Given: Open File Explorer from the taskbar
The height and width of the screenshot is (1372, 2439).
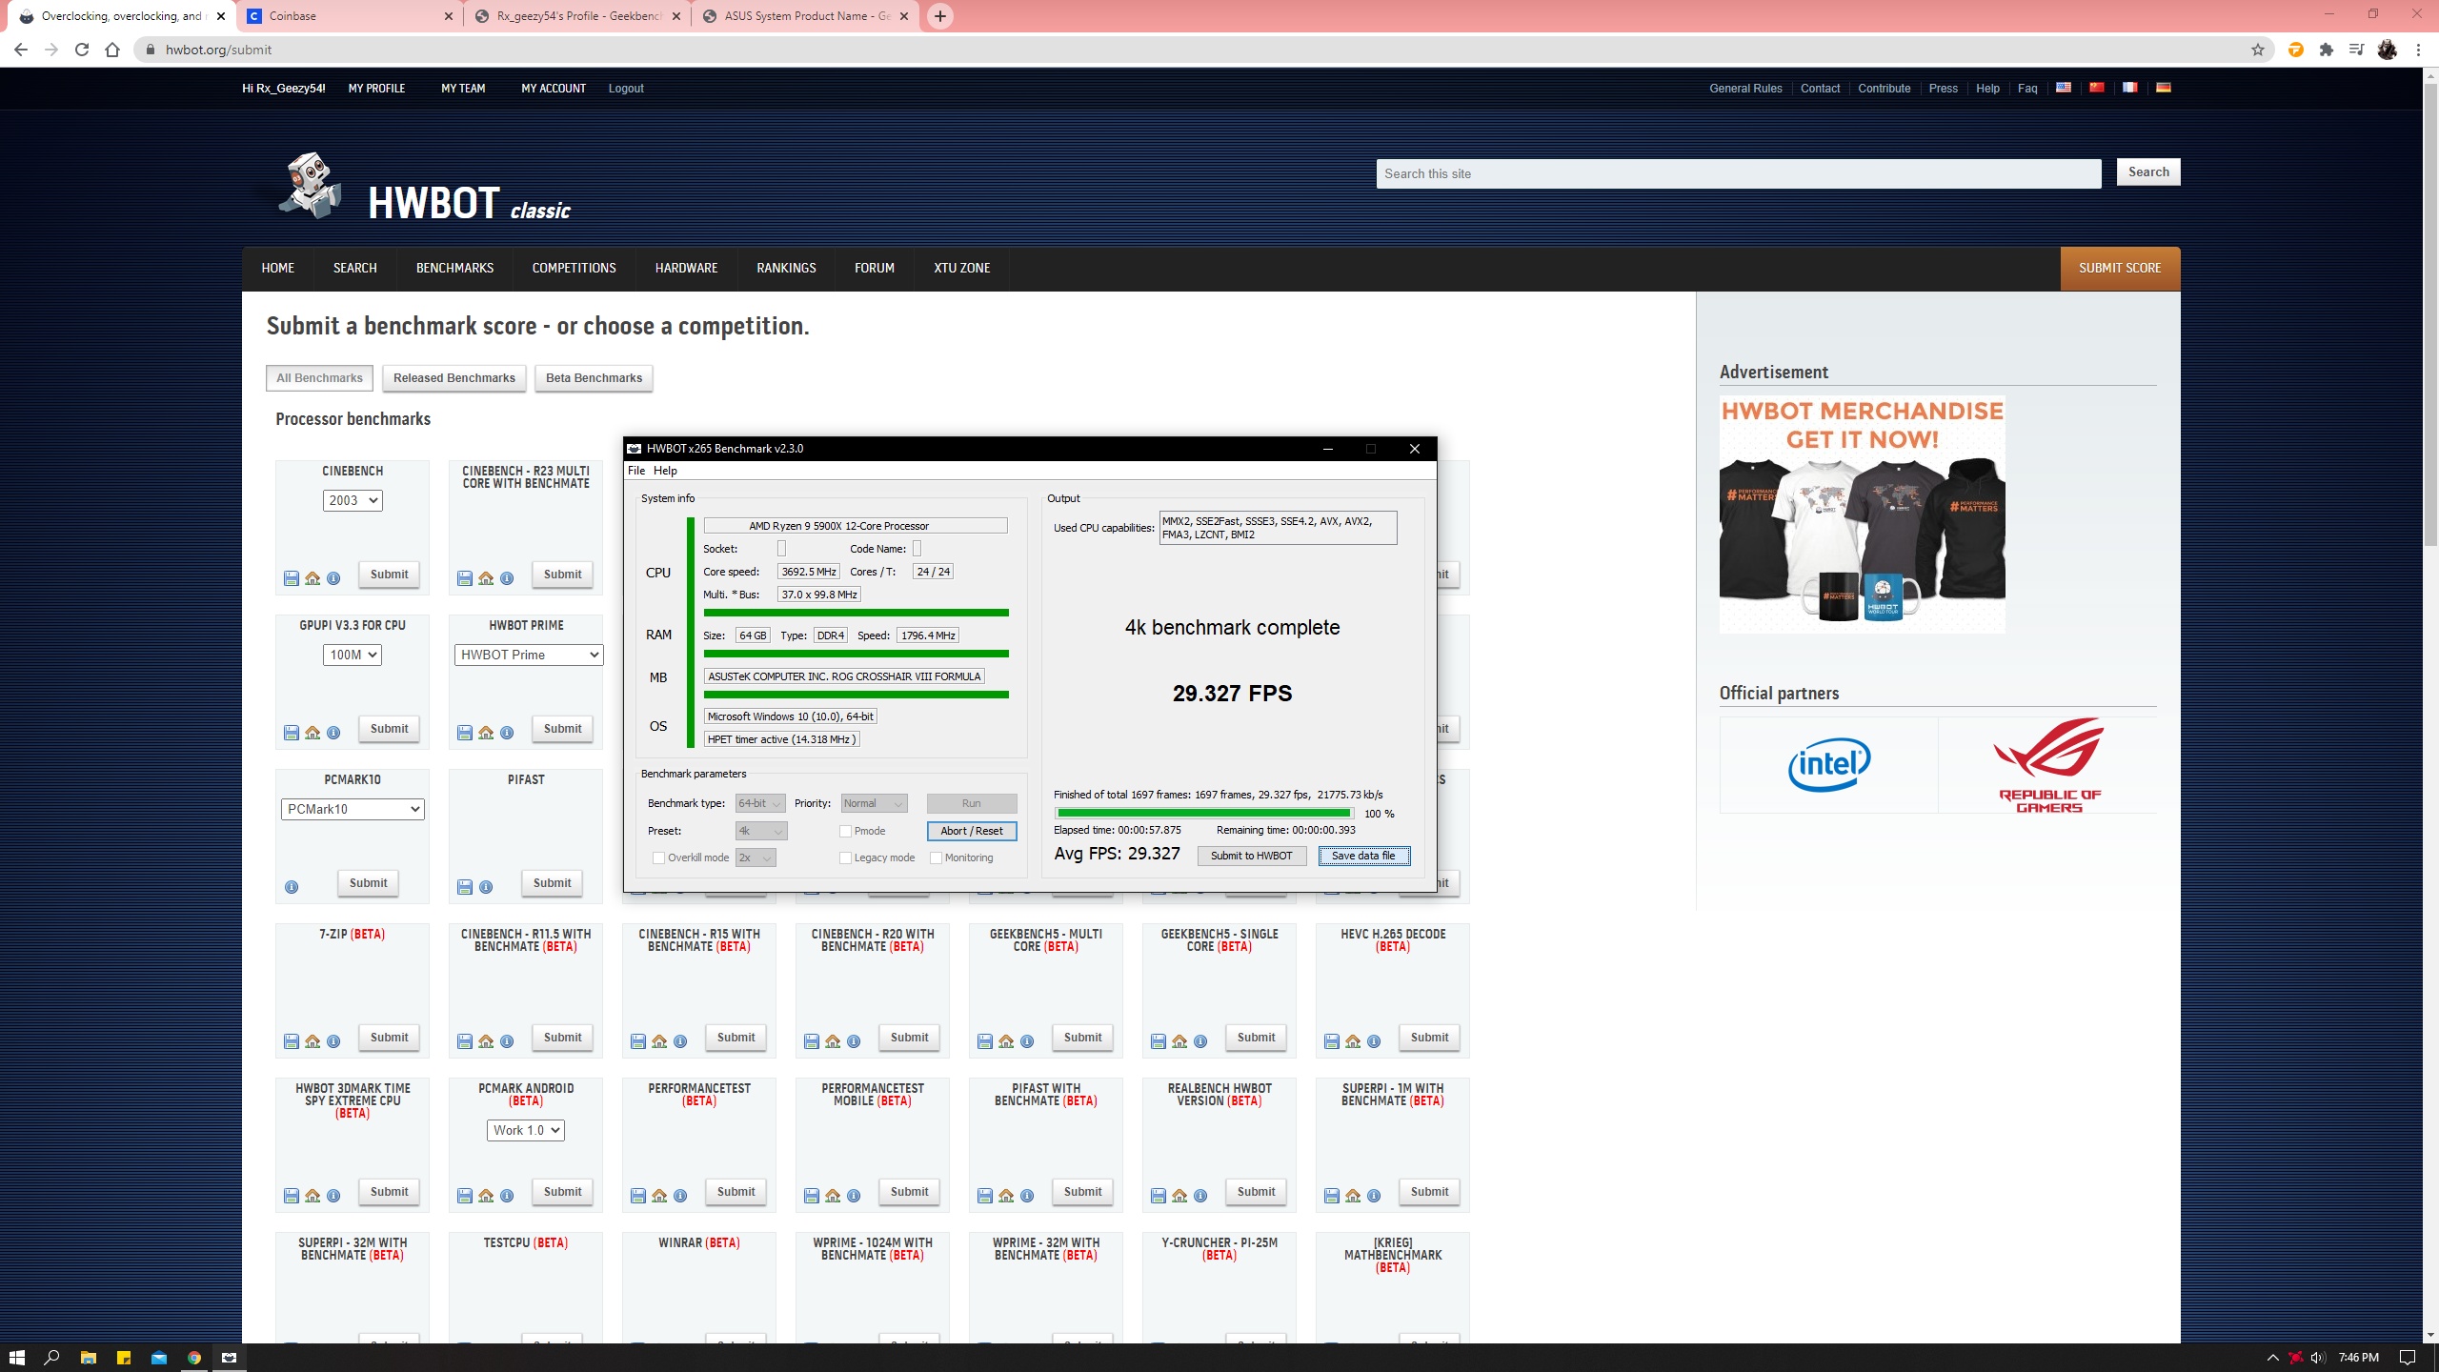Looking at the screenshot, I should pos(88,1358).
